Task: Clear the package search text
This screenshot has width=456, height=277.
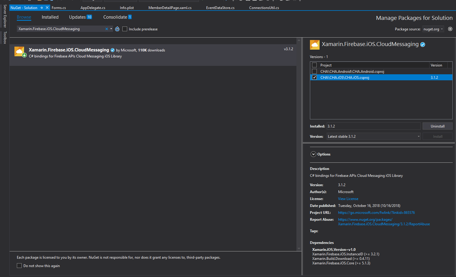Action: coord(106,29)
